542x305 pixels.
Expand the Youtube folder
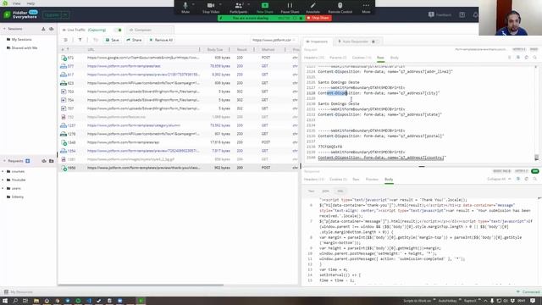pyautogui.click(x=3, y=180)
